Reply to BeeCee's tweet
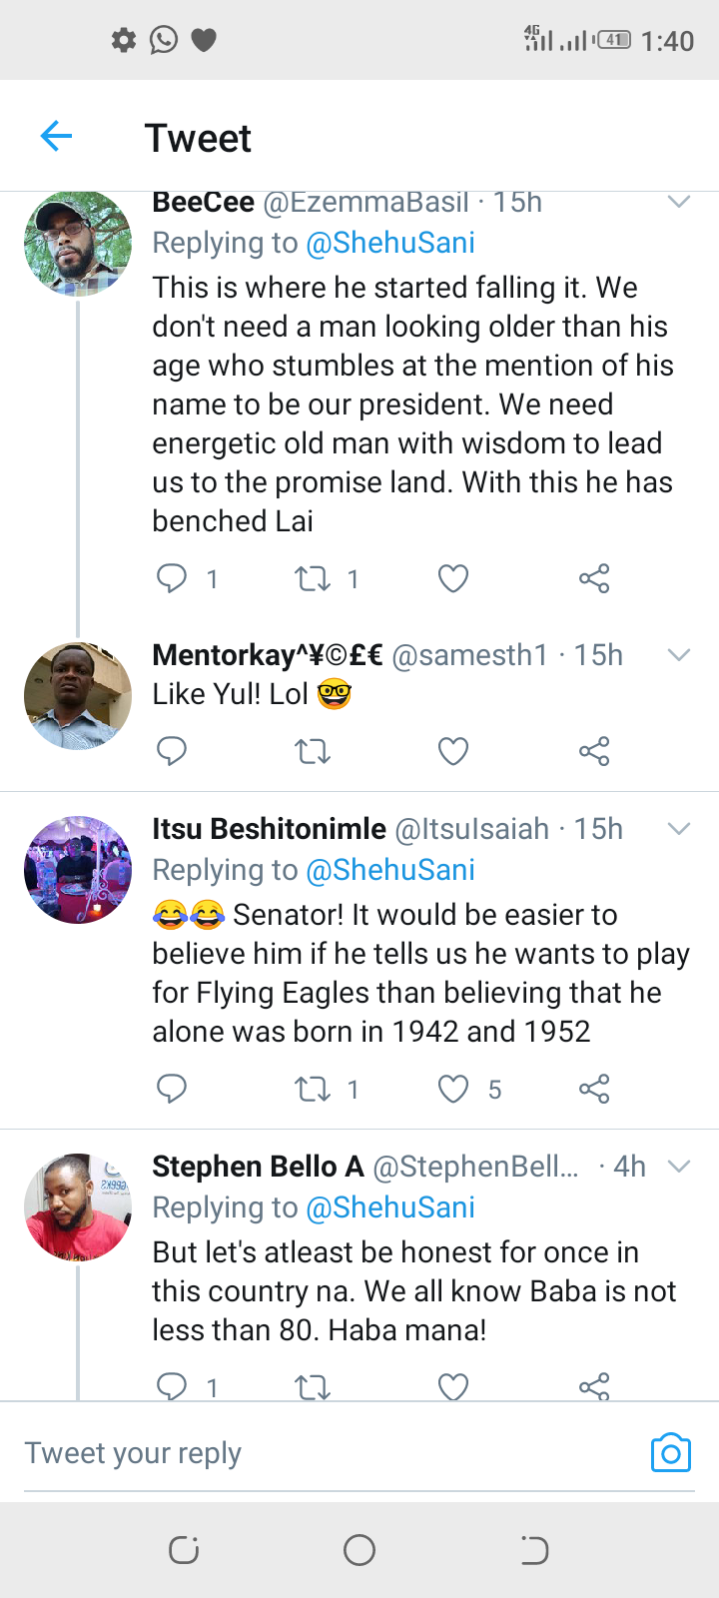Screen dimensions: 719x1598 (x=172, y=578)
